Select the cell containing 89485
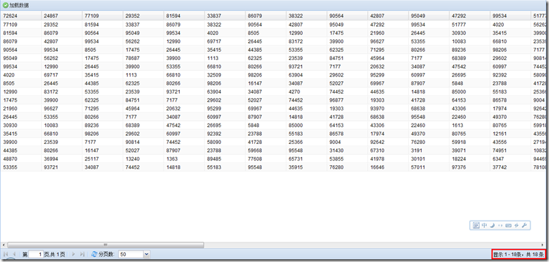 [x=225, y=159]
